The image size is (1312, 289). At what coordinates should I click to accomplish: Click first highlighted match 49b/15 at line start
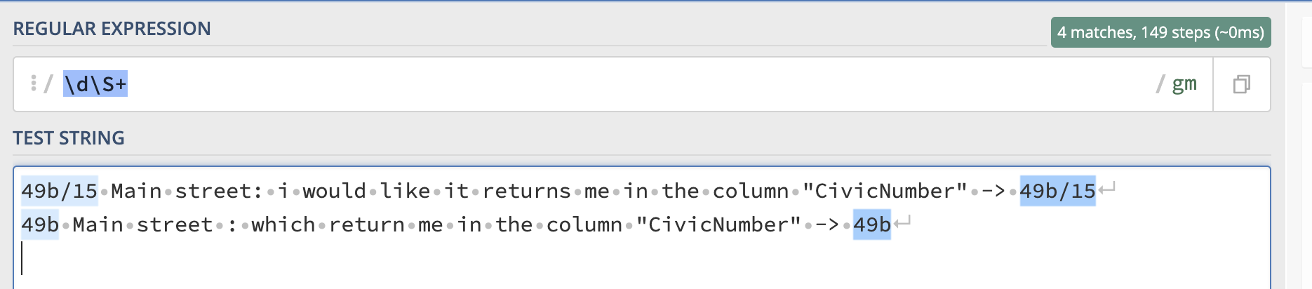(x=59, y=191)
